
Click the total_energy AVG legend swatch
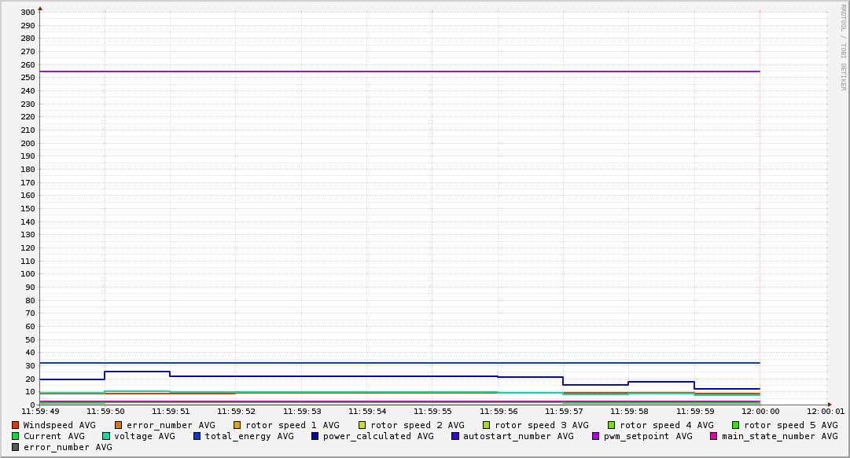[x=197, y=436]
